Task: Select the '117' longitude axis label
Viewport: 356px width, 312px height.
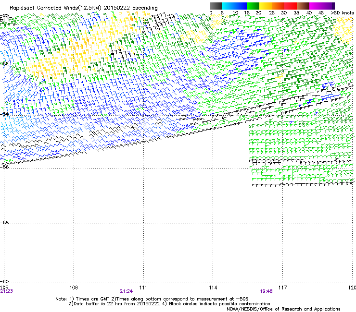Action: [x=282, y=288]
